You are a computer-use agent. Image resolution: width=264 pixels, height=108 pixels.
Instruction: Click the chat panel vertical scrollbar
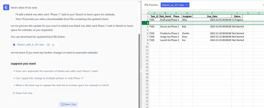[139, 51]
